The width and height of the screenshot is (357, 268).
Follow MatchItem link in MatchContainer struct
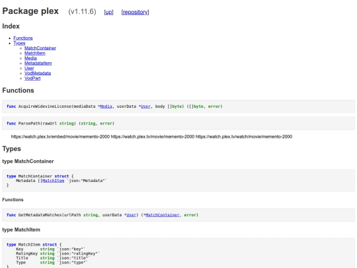[53, 181]
